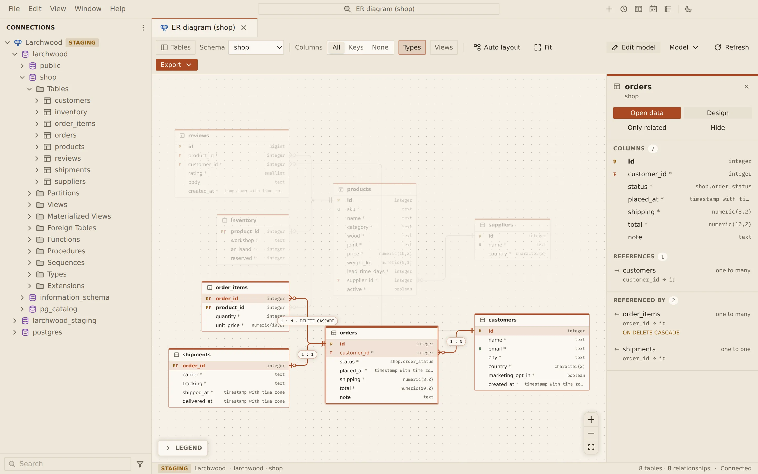
Task: Open the View menu
Action: [58, 9]
